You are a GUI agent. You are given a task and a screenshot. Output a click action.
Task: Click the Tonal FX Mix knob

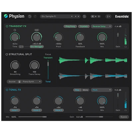102,101
